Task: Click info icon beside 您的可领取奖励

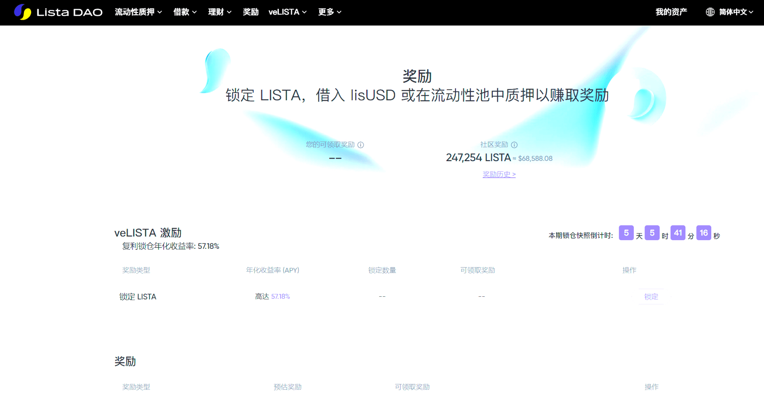Action: click(x=360, y=145)
